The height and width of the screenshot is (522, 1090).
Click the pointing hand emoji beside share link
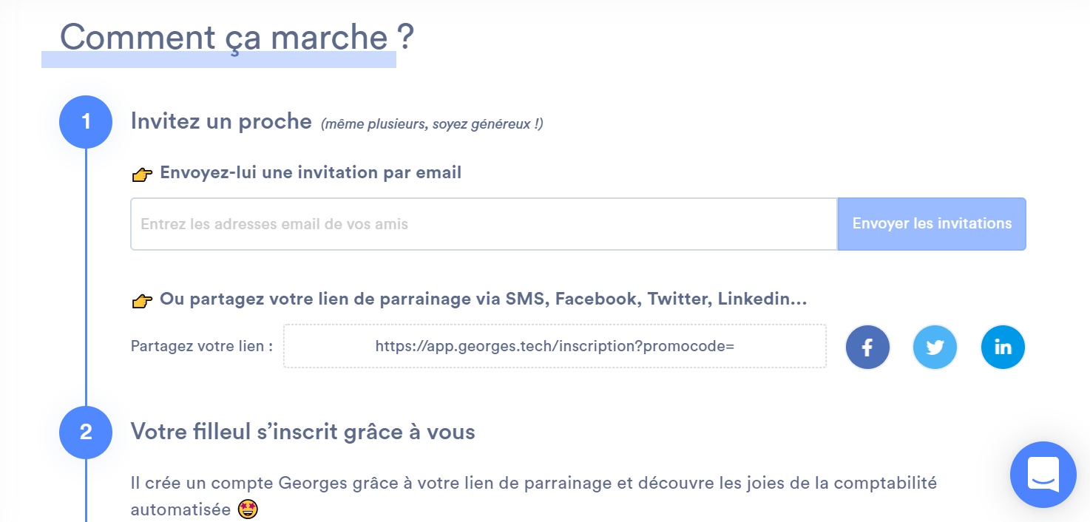click(x=142, y=300)
